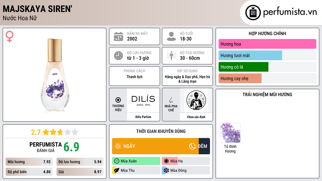Click the clock icon beside Độ lưu hương
This screenshot has height=181, width=322.
click(119, 56)
